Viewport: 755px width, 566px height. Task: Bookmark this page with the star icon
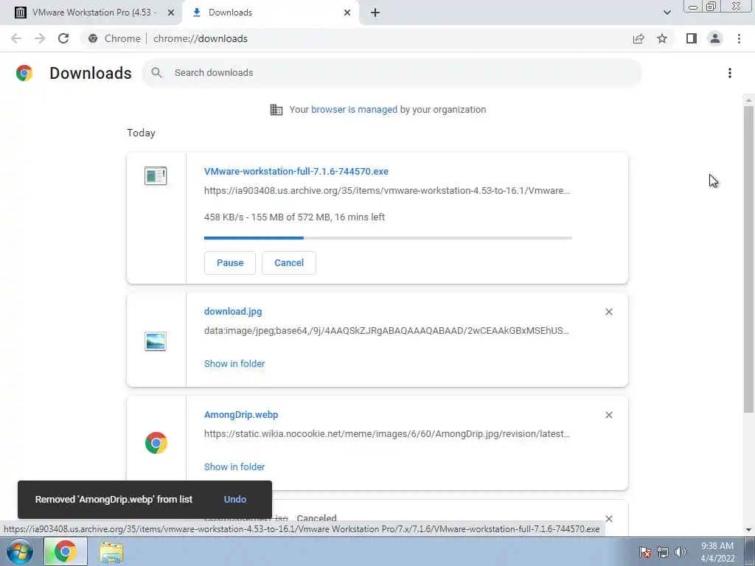[x=662, y=38]
